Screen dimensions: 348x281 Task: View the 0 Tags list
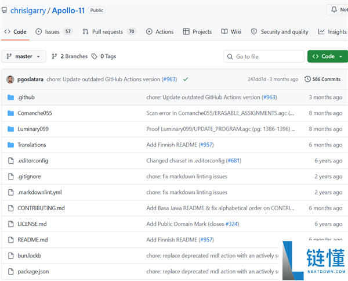click(104, 56)
